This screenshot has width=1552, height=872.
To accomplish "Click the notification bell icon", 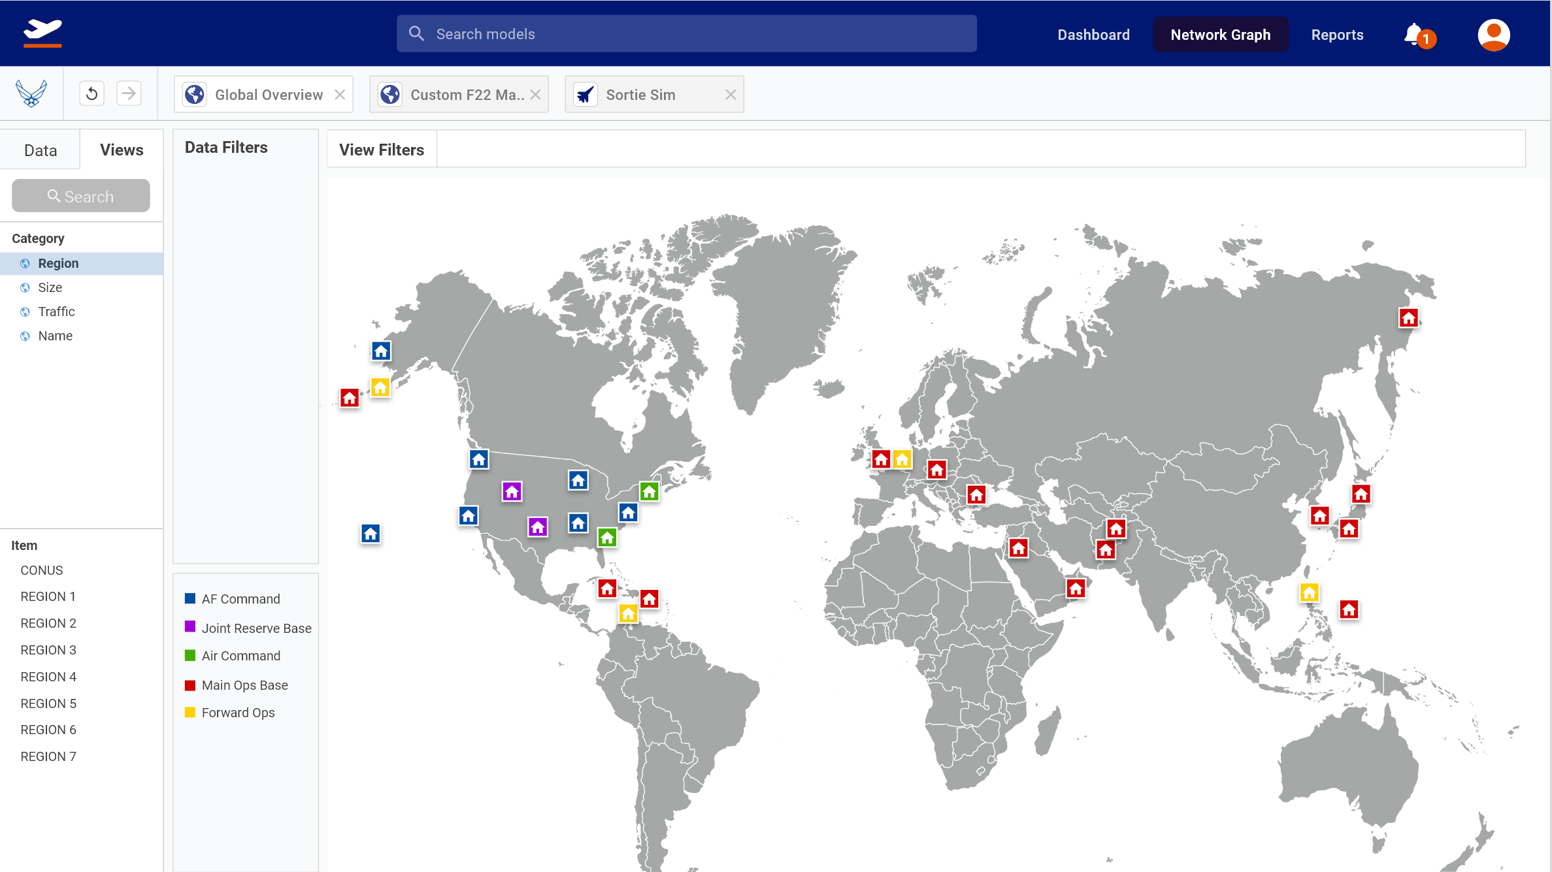I will click(x=1413, y=35).
